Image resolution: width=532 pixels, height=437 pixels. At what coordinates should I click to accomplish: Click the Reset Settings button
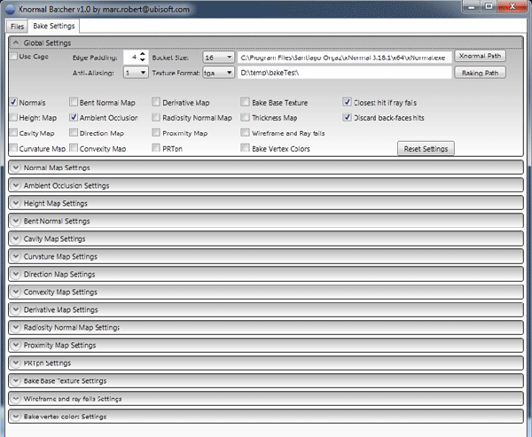[426, 149]
